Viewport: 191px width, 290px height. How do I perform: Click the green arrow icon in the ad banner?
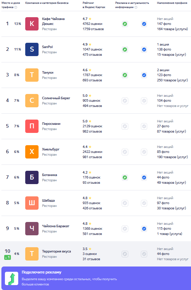(x=12, y=278)
